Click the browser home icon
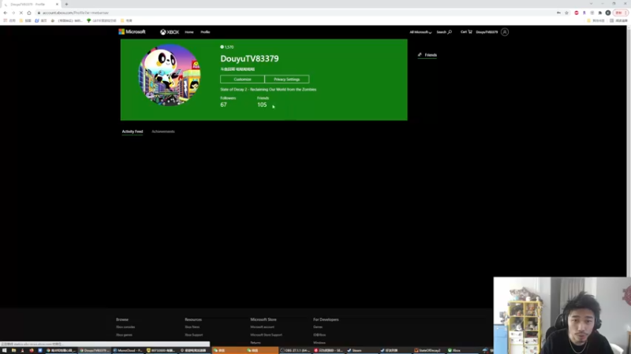This screenshot has height=354, width=631. (x=29, y=13)
